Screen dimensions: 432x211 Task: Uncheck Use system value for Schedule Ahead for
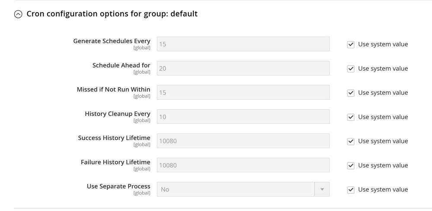pos(351,69)
